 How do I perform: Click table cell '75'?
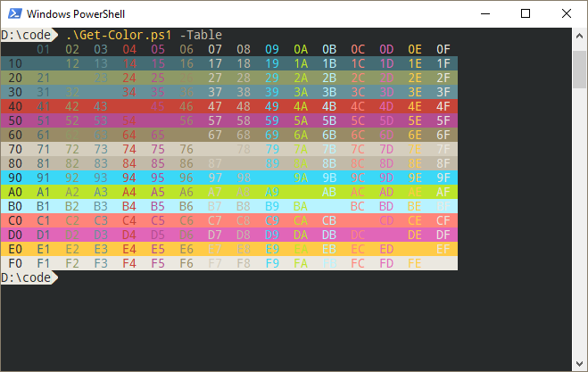pos(158,149)
